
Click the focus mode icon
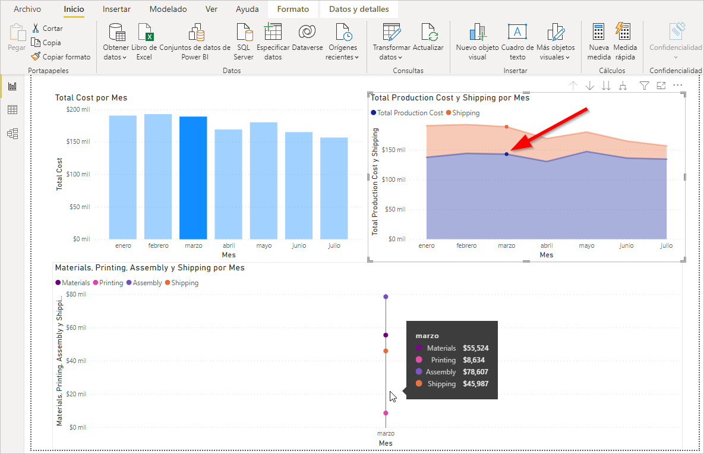coord(661,86)
